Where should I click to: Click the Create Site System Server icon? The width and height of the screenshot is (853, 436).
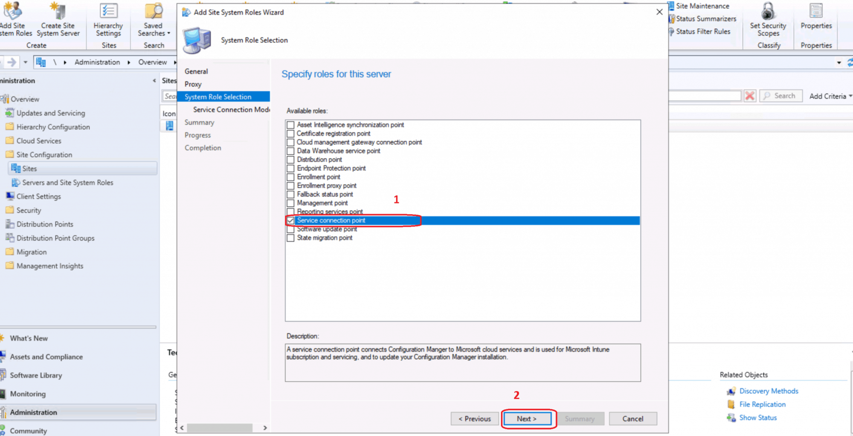click(58, 12)
